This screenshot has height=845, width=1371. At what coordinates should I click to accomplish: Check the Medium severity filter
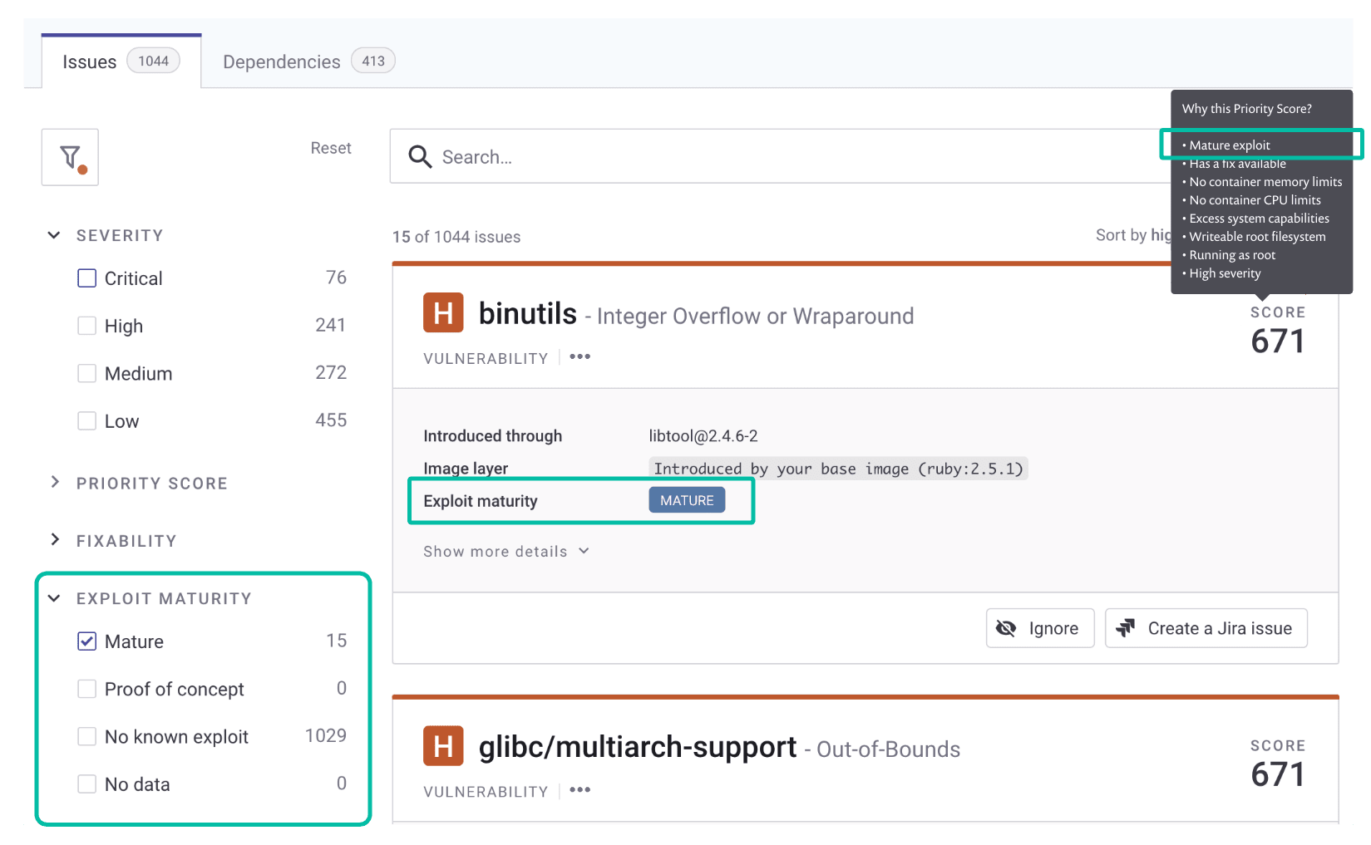pos(87,374)
